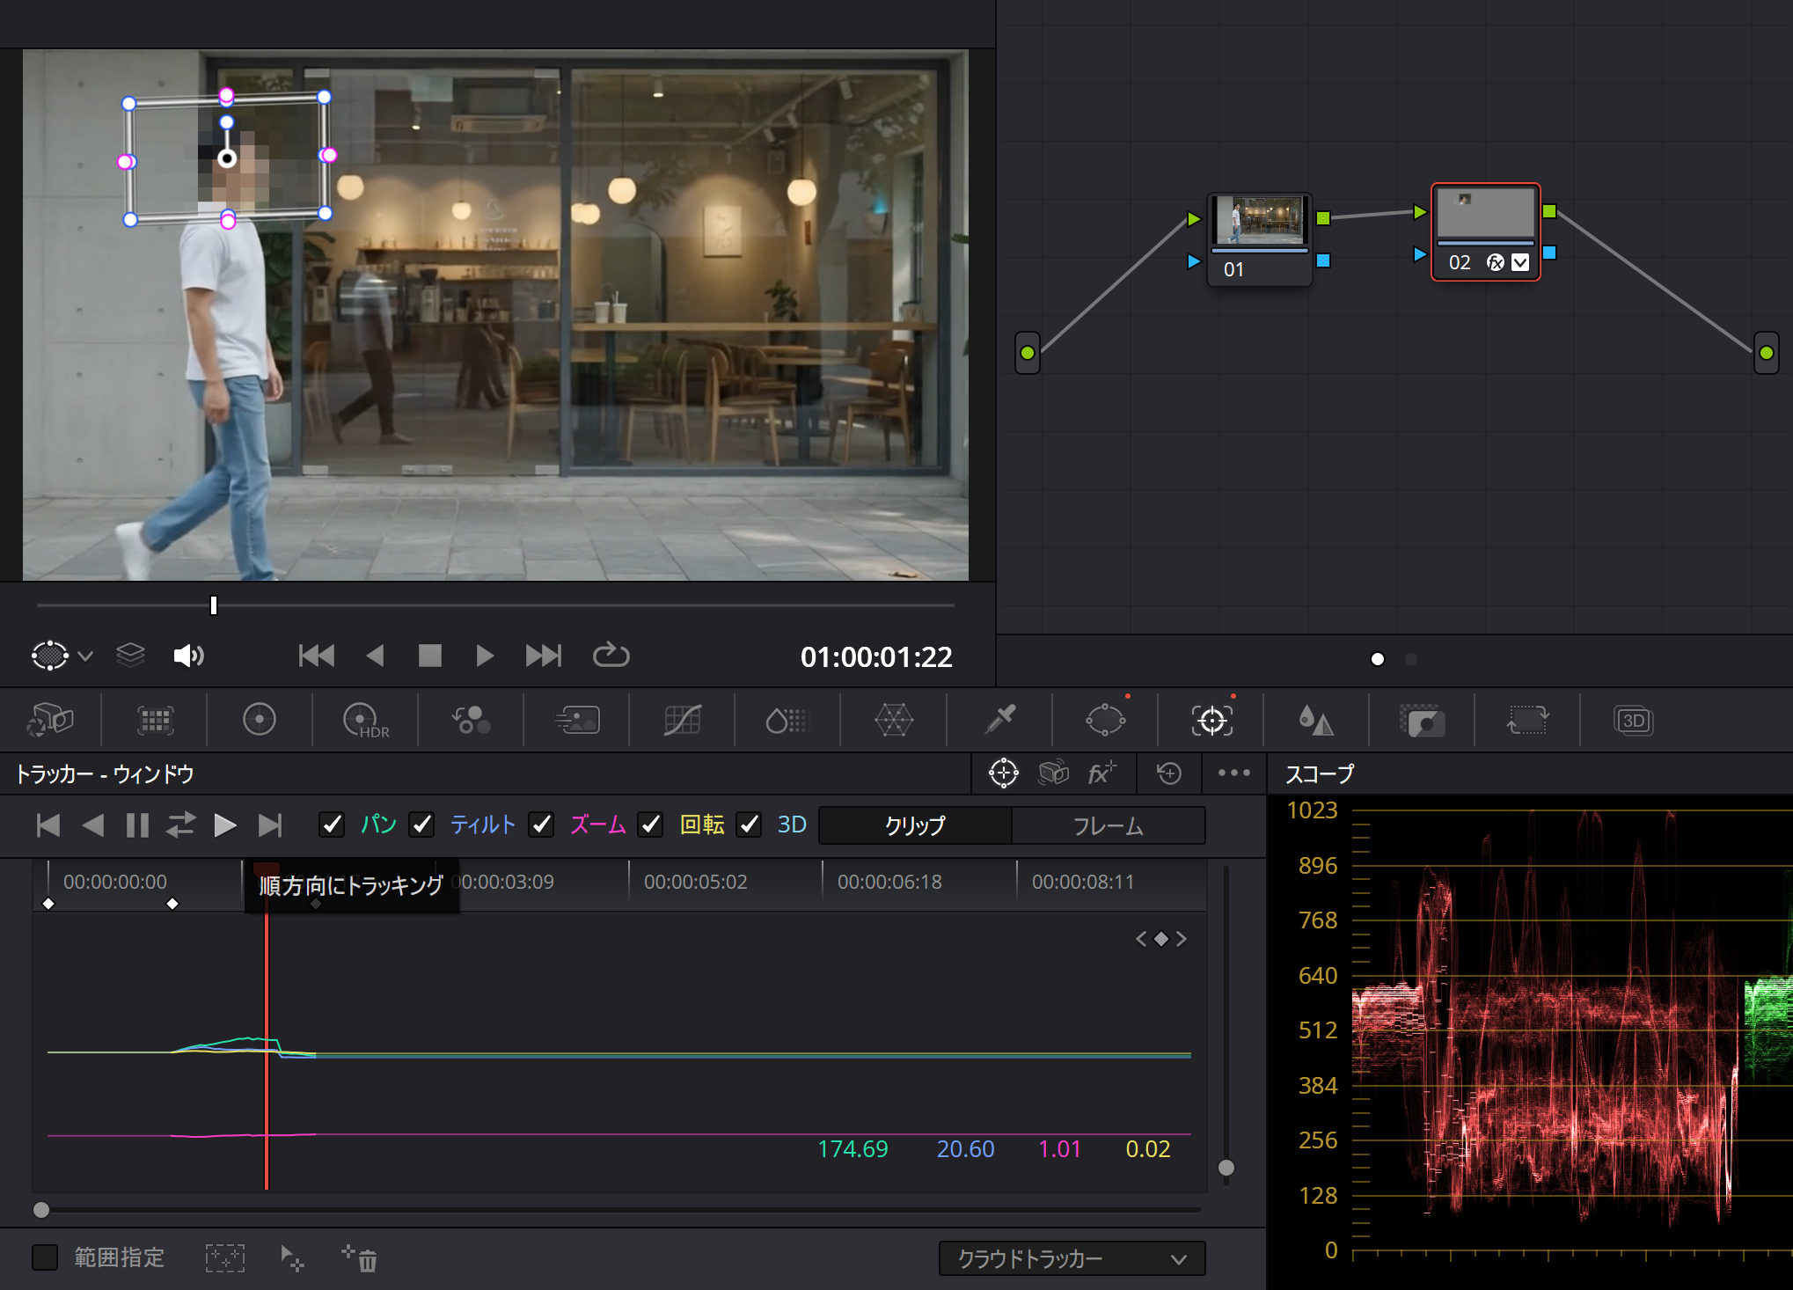The height and width of the screenshot is (1290, 1793).
Task: Open the Power Window palette
Action: pyautogui.click(x=1106, y=721)
